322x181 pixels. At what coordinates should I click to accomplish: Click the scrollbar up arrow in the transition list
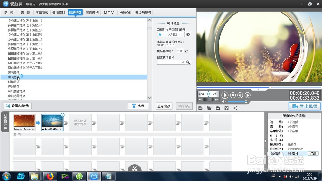coord(149,20)
